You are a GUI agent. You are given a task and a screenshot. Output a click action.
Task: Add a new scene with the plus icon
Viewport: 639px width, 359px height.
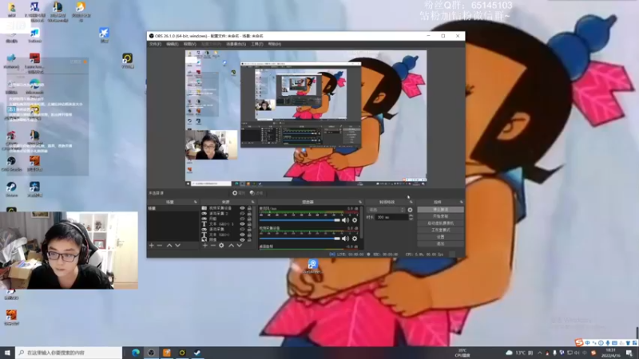(x=152, y=246)
